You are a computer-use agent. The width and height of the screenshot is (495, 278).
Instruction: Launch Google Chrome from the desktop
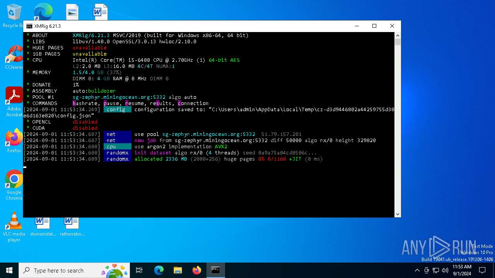click(14, 185)
